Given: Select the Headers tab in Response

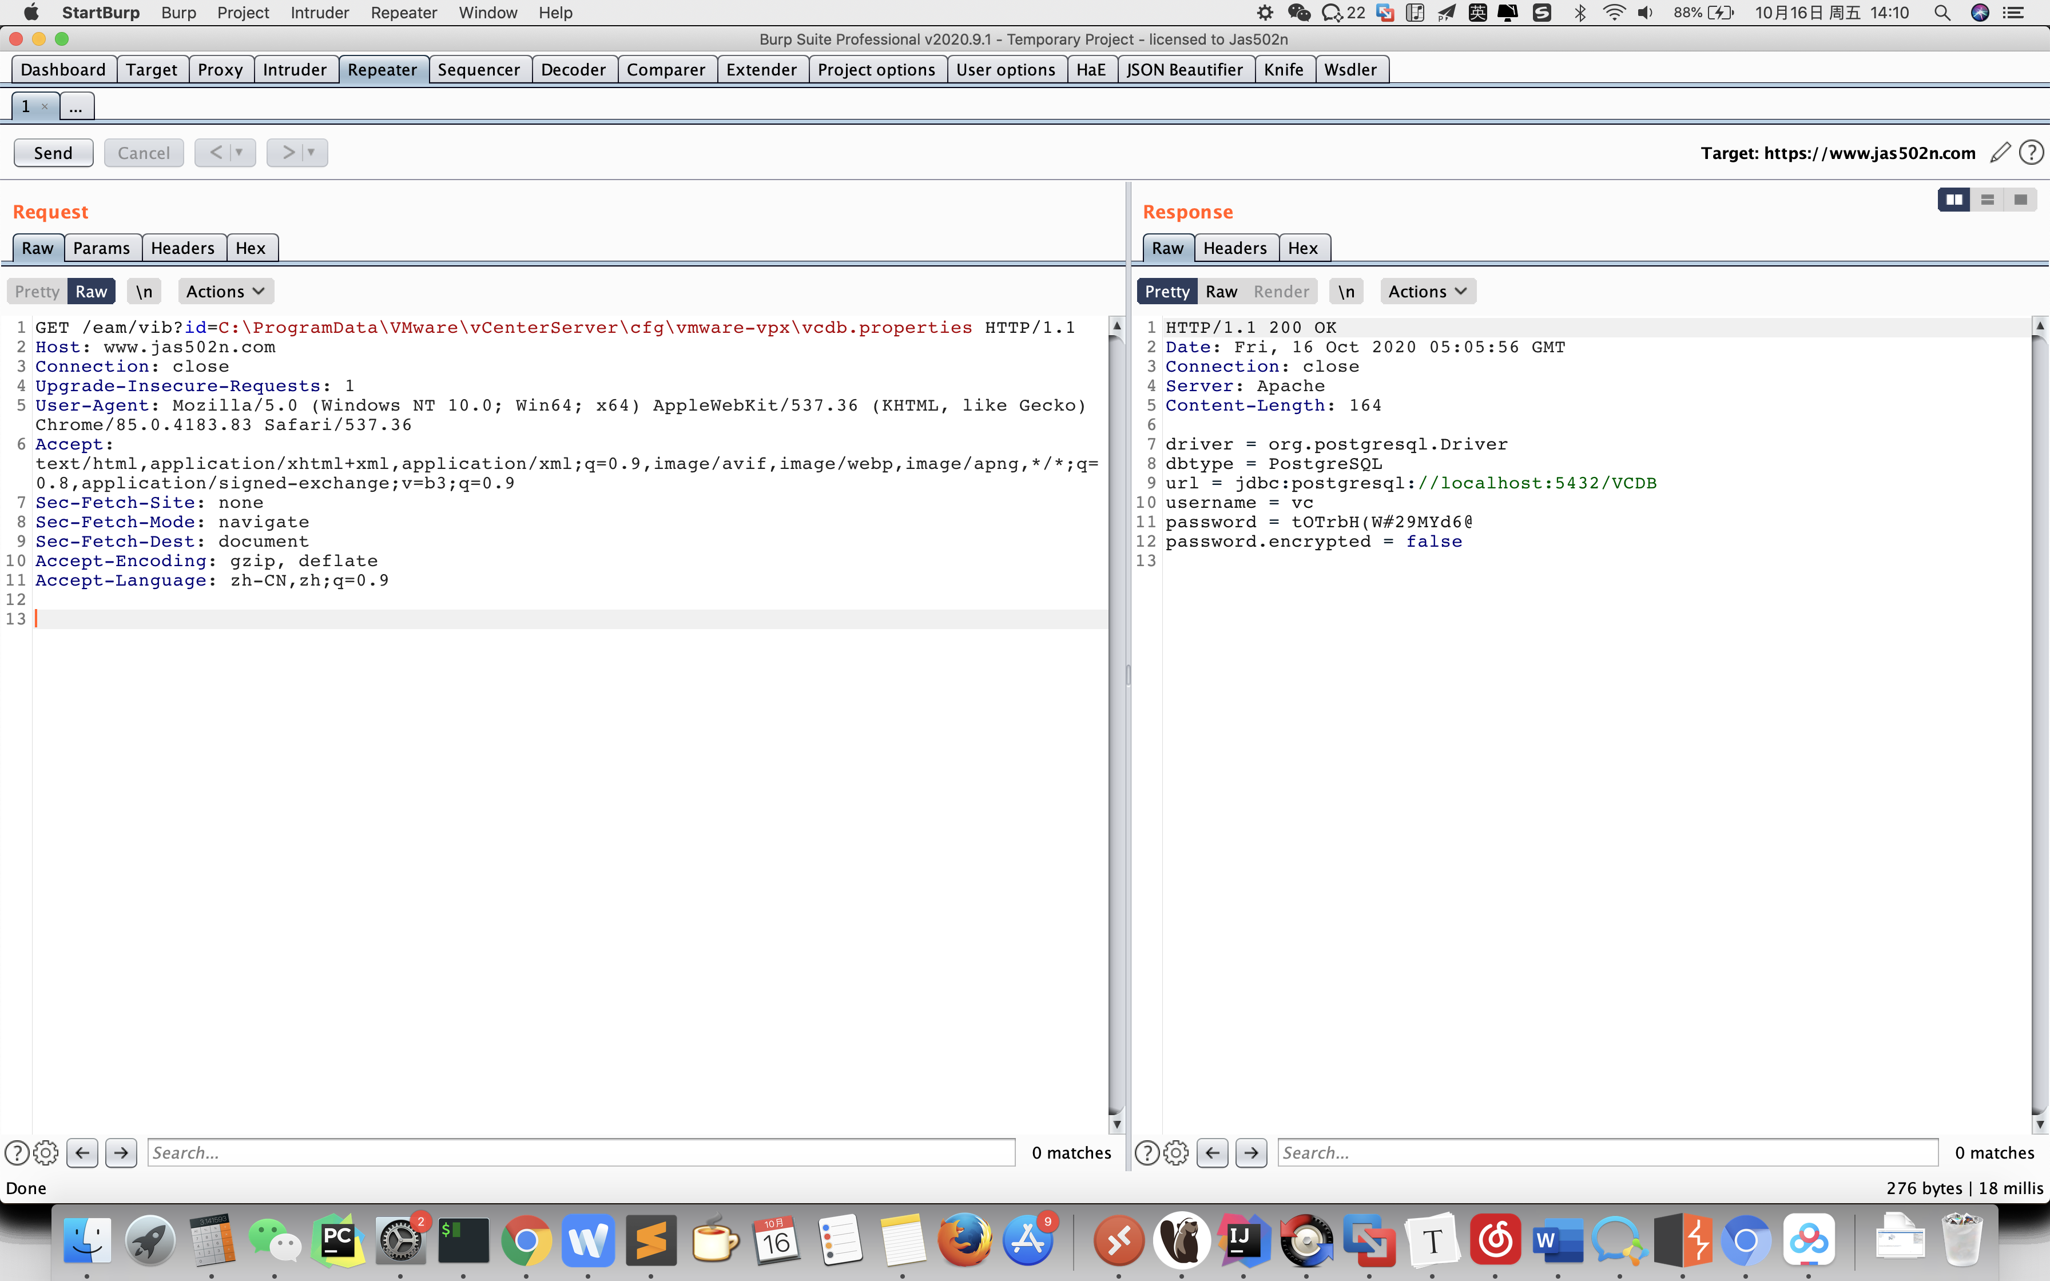Looking at the screenshot, I should [x=1235, y=248].
